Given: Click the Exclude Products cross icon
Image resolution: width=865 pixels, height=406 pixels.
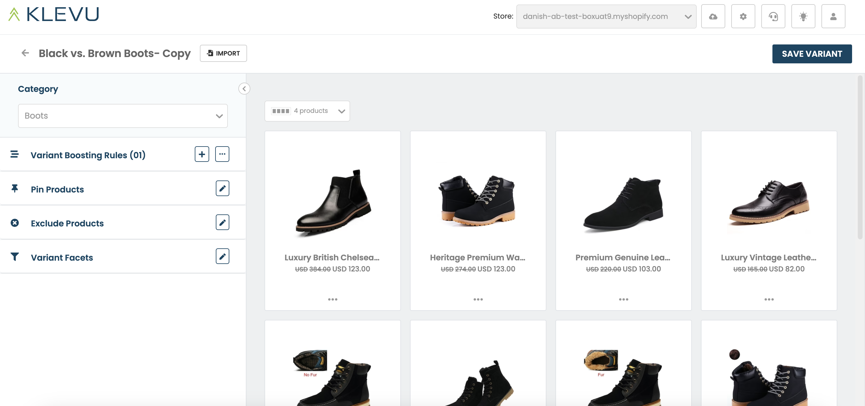Looking at the screenshot, I should pyautogui.click(x=14, y=223).
